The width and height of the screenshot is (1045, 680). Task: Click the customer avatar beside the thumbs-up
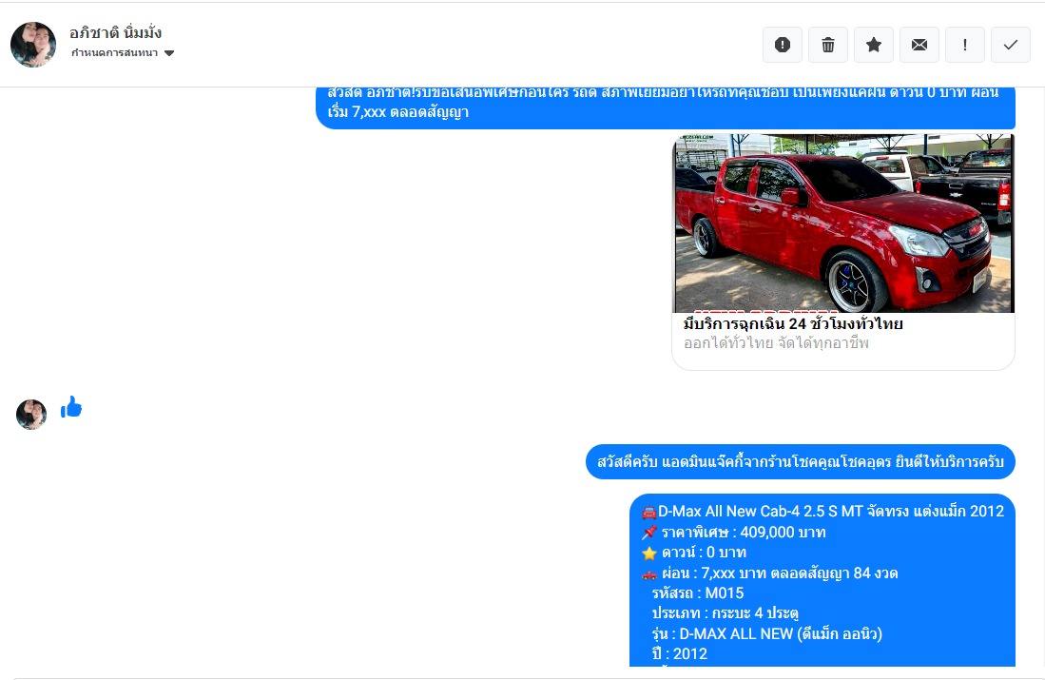coord(31,414)
